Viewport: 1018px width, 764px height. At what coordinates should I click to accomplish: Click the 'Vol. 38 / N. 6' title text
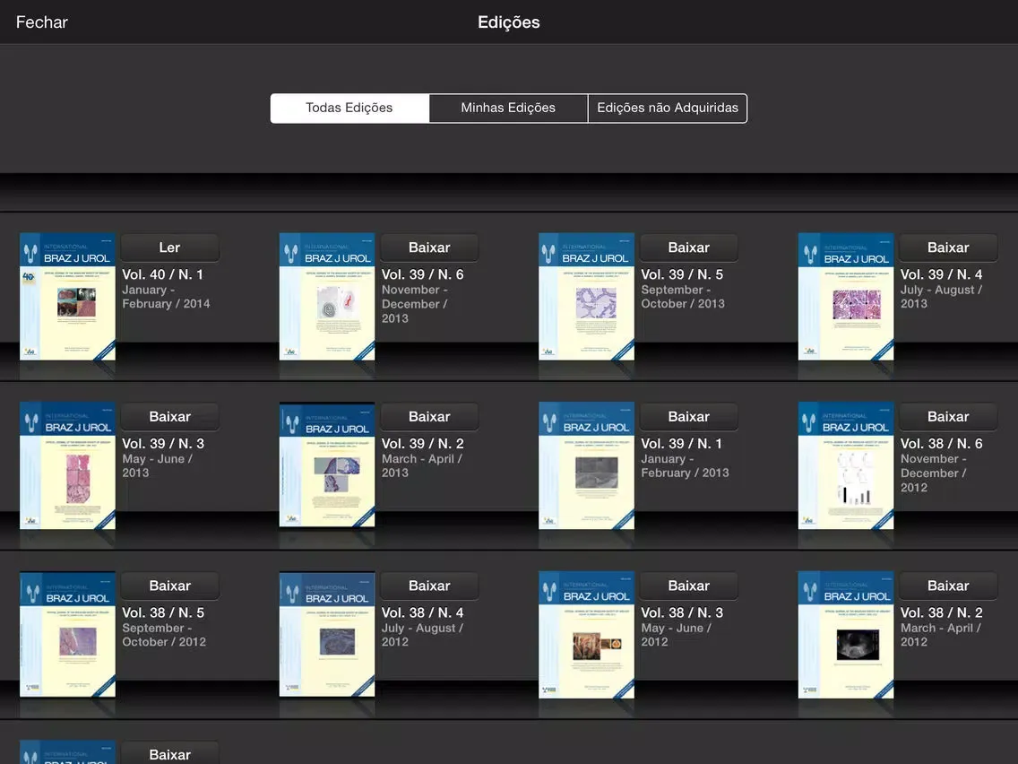942,443
